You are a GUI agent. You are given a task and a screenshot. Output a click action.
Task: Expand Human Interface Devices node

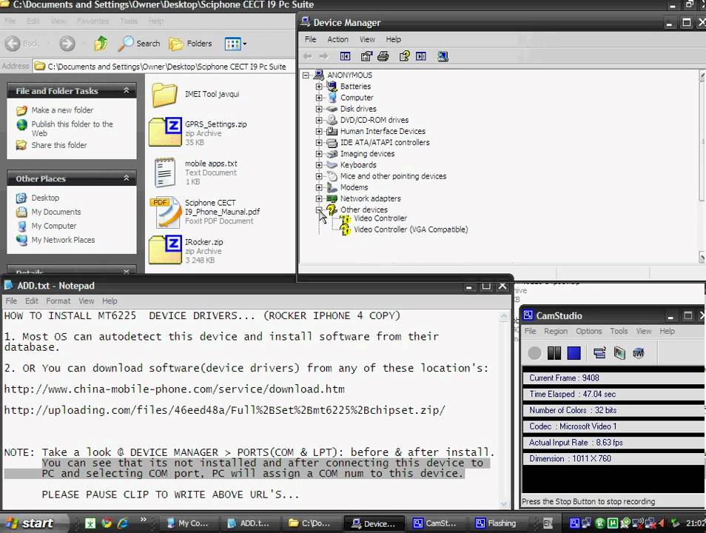pyautogui.click(x=319, y=131)
